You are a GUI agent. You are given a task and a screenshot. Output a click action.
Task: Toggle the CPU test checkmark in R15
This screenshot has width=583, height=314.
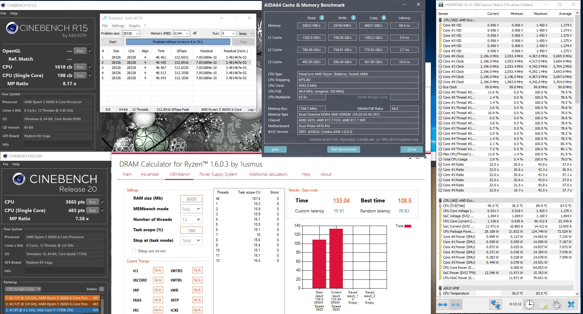90,67
